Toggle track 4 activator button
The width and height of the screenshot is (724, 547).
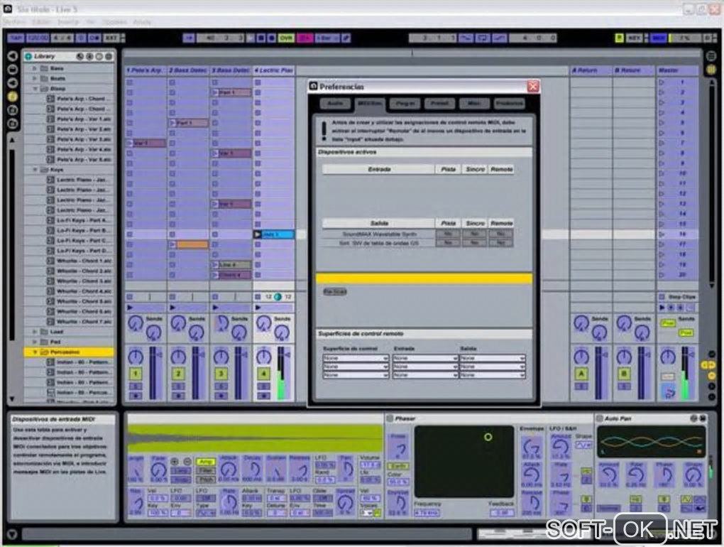click(263, 373)
